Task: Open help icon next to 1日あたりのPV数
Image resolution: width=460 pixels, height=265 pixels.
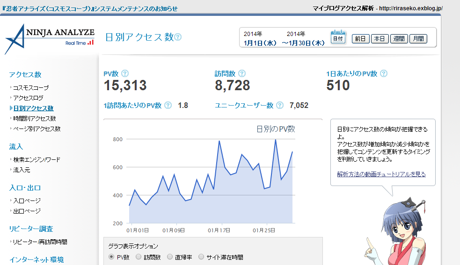Action: click(x=383, y=73)
